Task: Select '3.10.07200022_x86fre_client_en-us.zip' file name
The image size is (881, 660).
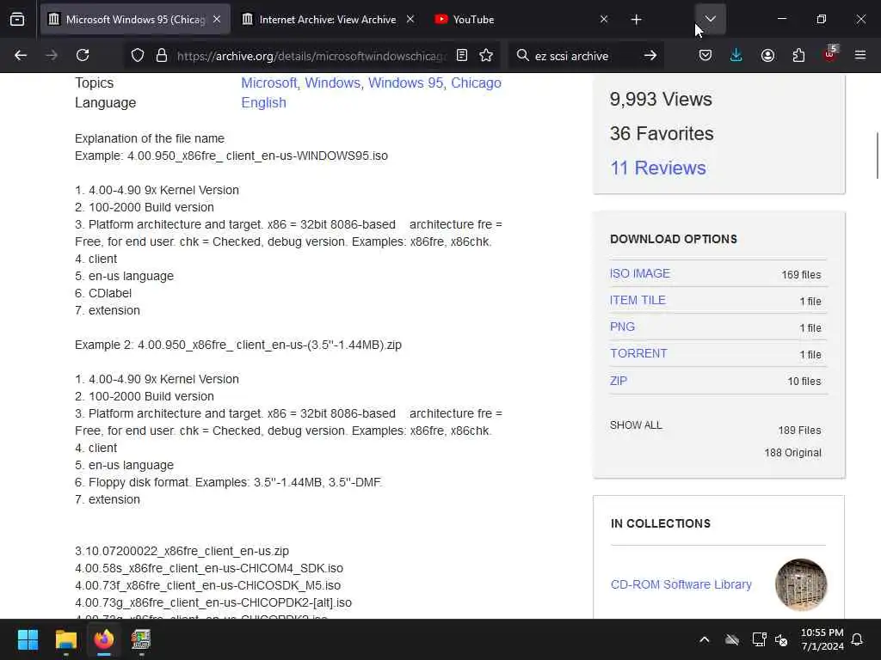Action: coord(182,551)
